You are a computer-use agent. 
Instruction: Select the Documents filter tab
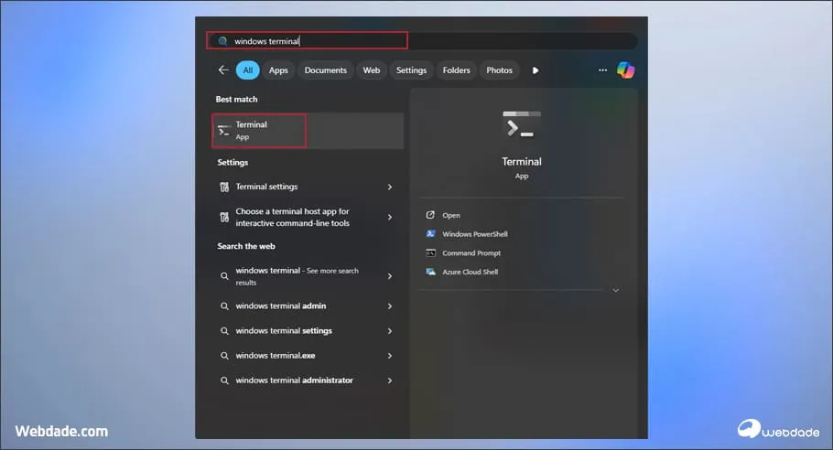(326, 70)
